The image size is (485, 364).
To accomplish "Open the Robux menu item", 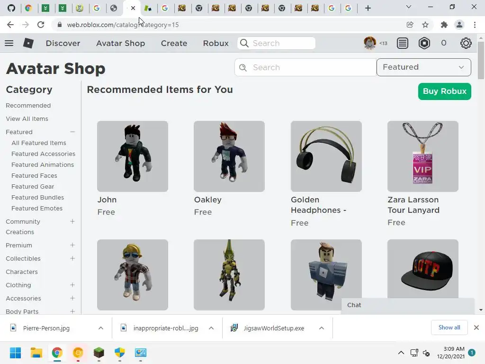I will (x=216, y=43).
